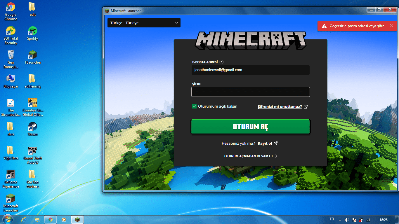Viewport: 399px width, 224px height.
Task: Select the TLauncher desktop shortcut
Action: (32, 57)
